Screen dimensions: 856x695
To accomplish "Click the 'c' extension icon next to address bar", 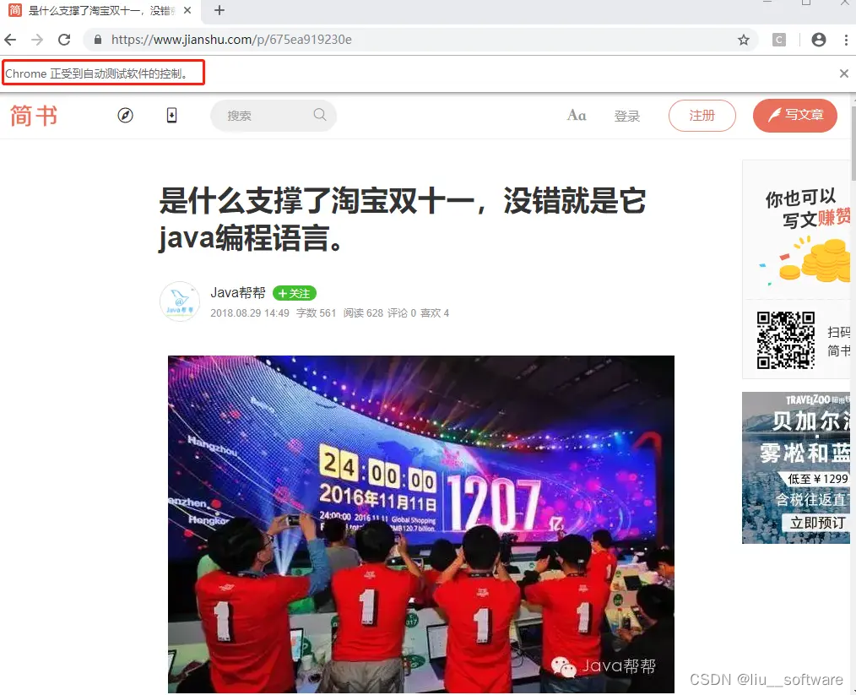I will (x=777, y=39).
